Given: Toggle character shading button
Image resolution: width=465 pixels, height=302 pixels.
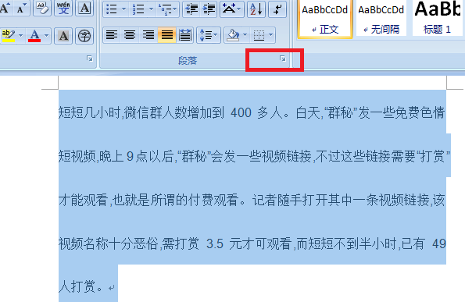Looking at the screenshot, I should [63, 36].
